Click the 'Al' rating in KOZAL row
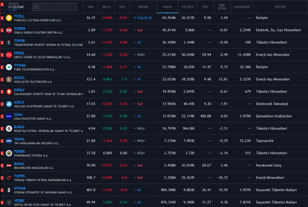Image resolution: width=308 pixels, height=207 pixels. [137, 79]
